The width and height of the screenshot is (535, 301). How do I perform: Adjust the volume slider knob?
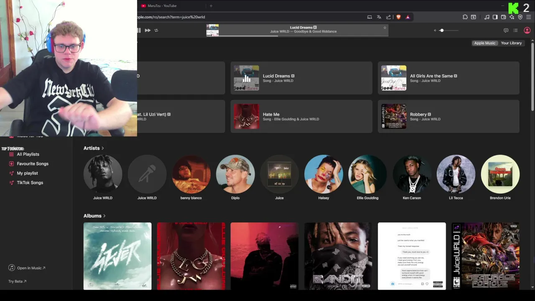441,31
